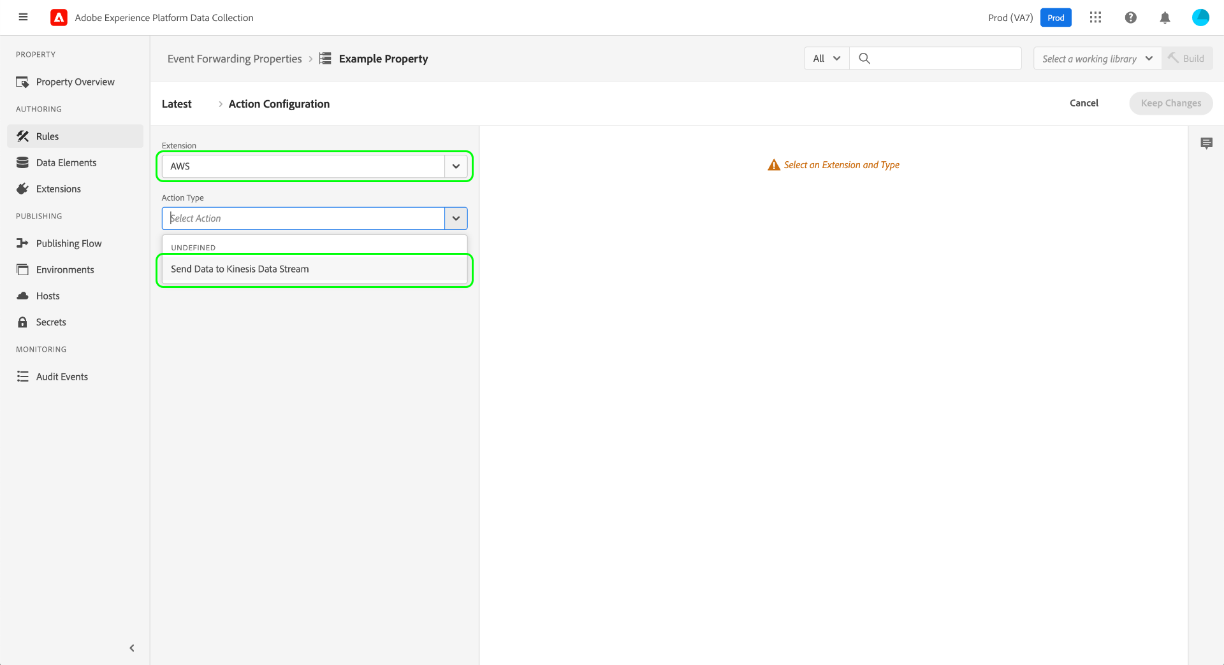Click the property list icon beside Example Property
1224x665 pixels.
325,59
